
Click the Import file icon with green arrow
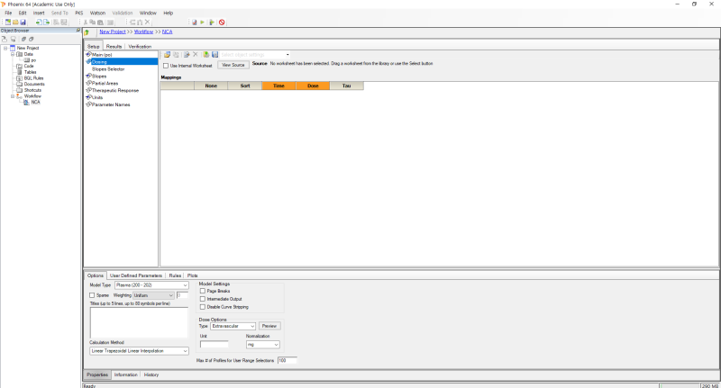[39, 22]
